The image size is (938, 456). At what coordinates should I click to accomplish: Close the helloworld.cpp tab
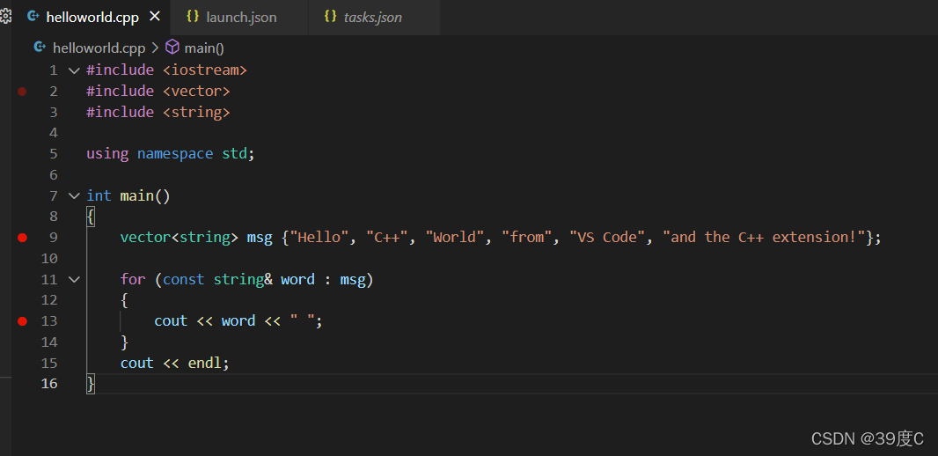click(155, 17)
